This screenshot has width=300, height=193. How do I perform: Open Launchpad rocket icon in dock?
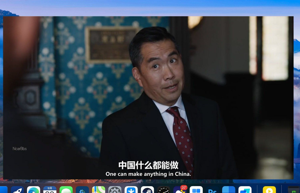point(17,190)
